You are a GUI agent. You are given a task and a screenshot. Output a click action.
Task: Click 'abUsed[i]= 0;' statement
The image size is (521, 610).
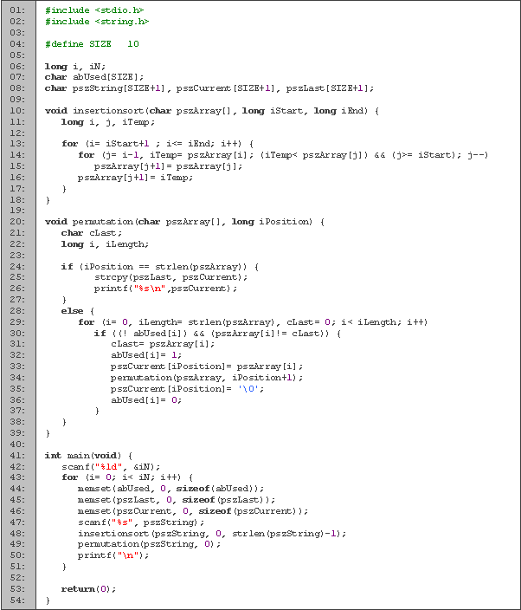[146, 400]
